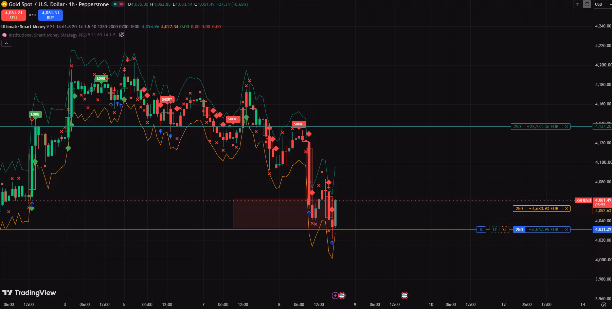Click the 0.10 spread value
This screenshot has width=612, height=309.
tap(32, 15)
